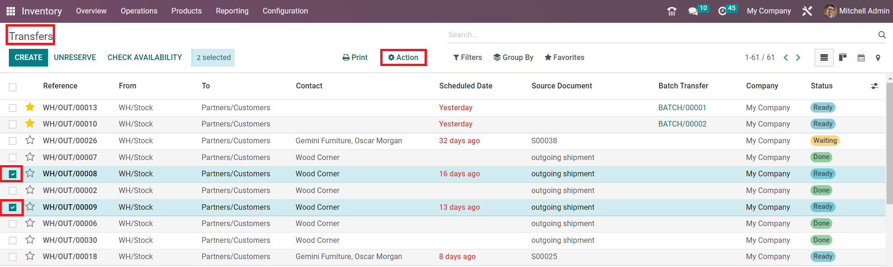Click the CHECK AVAILABILITY button

[x=145, y=58]
